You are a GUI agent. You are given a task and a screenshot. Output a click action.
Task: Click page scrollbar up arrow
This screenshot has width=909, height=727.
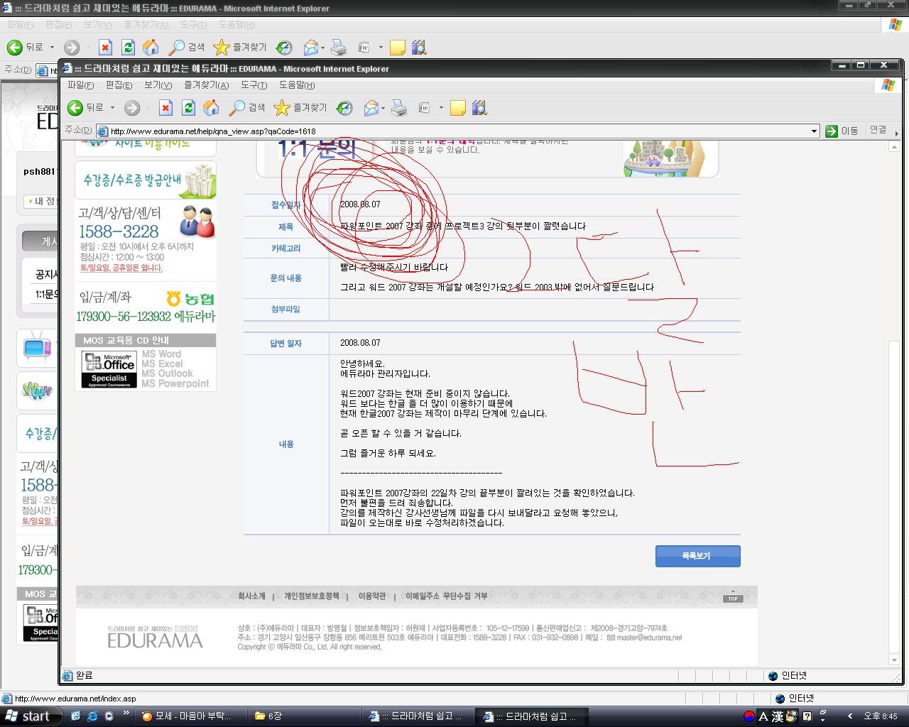894,147
